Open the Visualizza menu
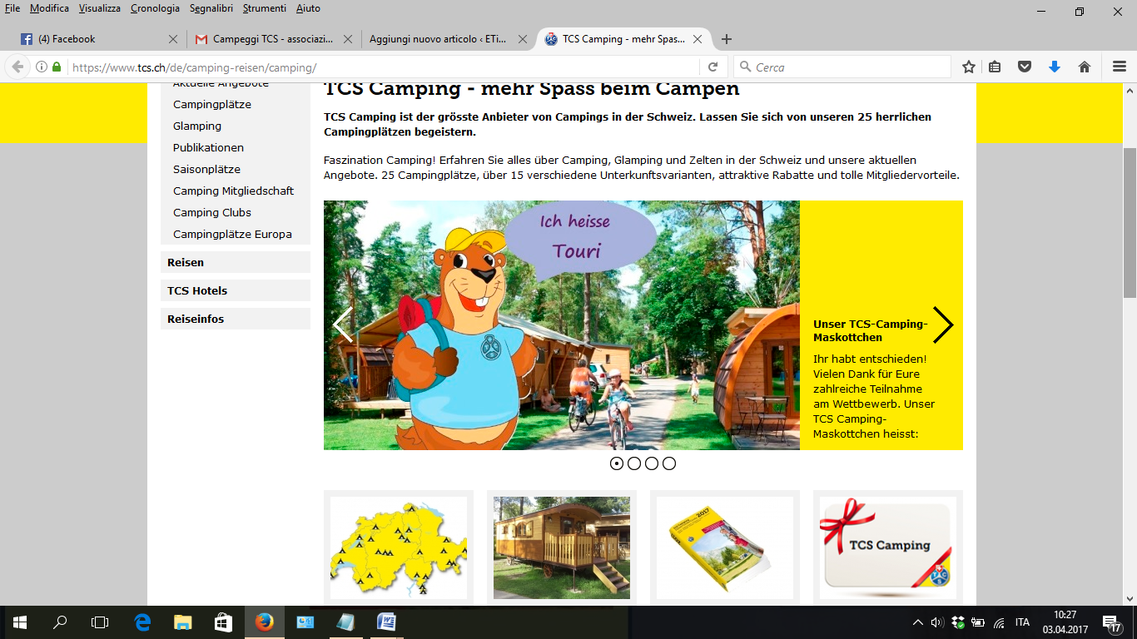Screen dimensions: 1137x639 click(100, 8)
